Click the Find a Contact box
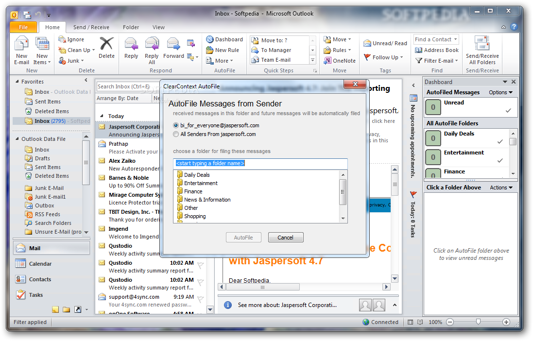The image size is (533, 341). point(436,39)
